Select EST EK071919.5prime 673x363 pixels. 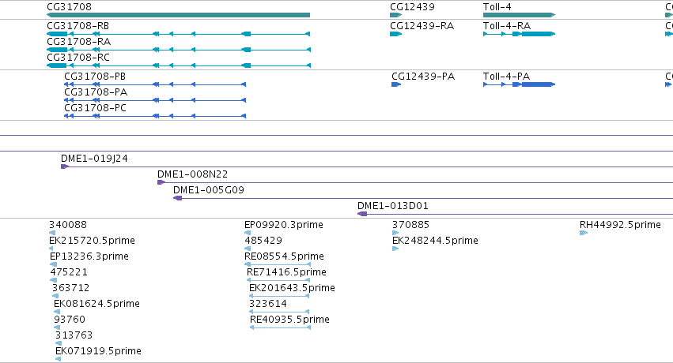[x=98, y=351]
